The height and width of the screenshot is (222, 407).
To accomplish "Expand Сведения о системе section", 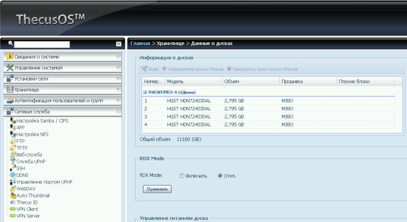I will (x=63, y=57).
